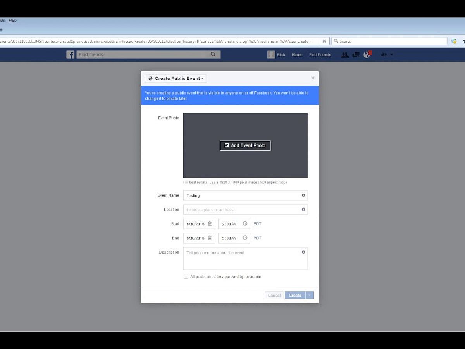465x349 pixels.
Task: Open the friend requests icon
Action: point(344,55)
